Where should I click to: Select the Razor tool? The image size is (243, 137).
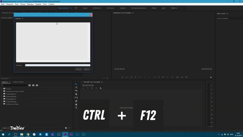tap(76, 94)
